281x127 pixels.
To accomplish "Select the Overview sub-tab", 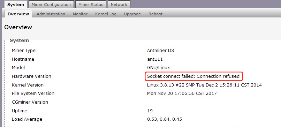I will tap(18, 14).
